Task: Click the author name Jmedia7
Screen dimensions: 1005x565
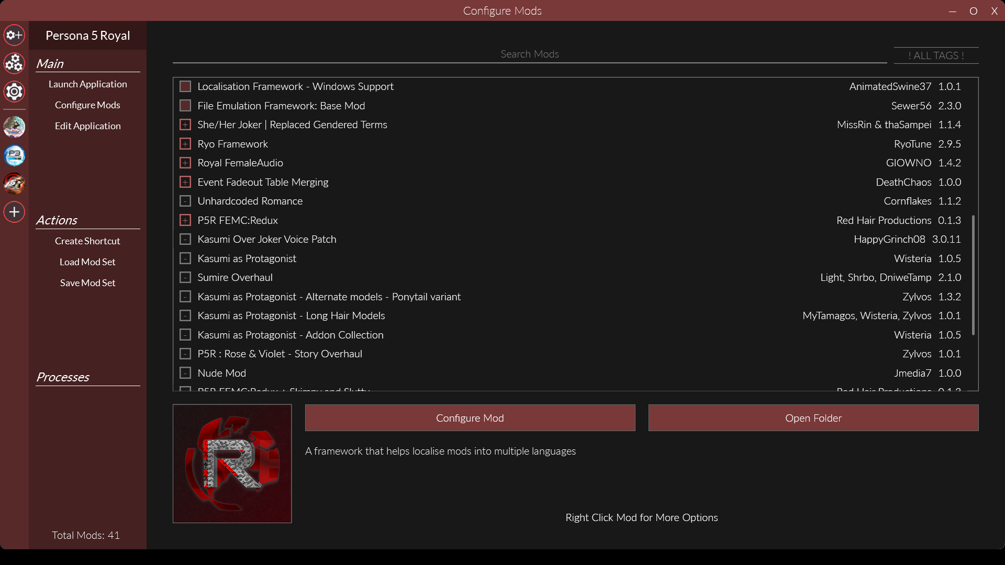Action: tap(913, 373)
